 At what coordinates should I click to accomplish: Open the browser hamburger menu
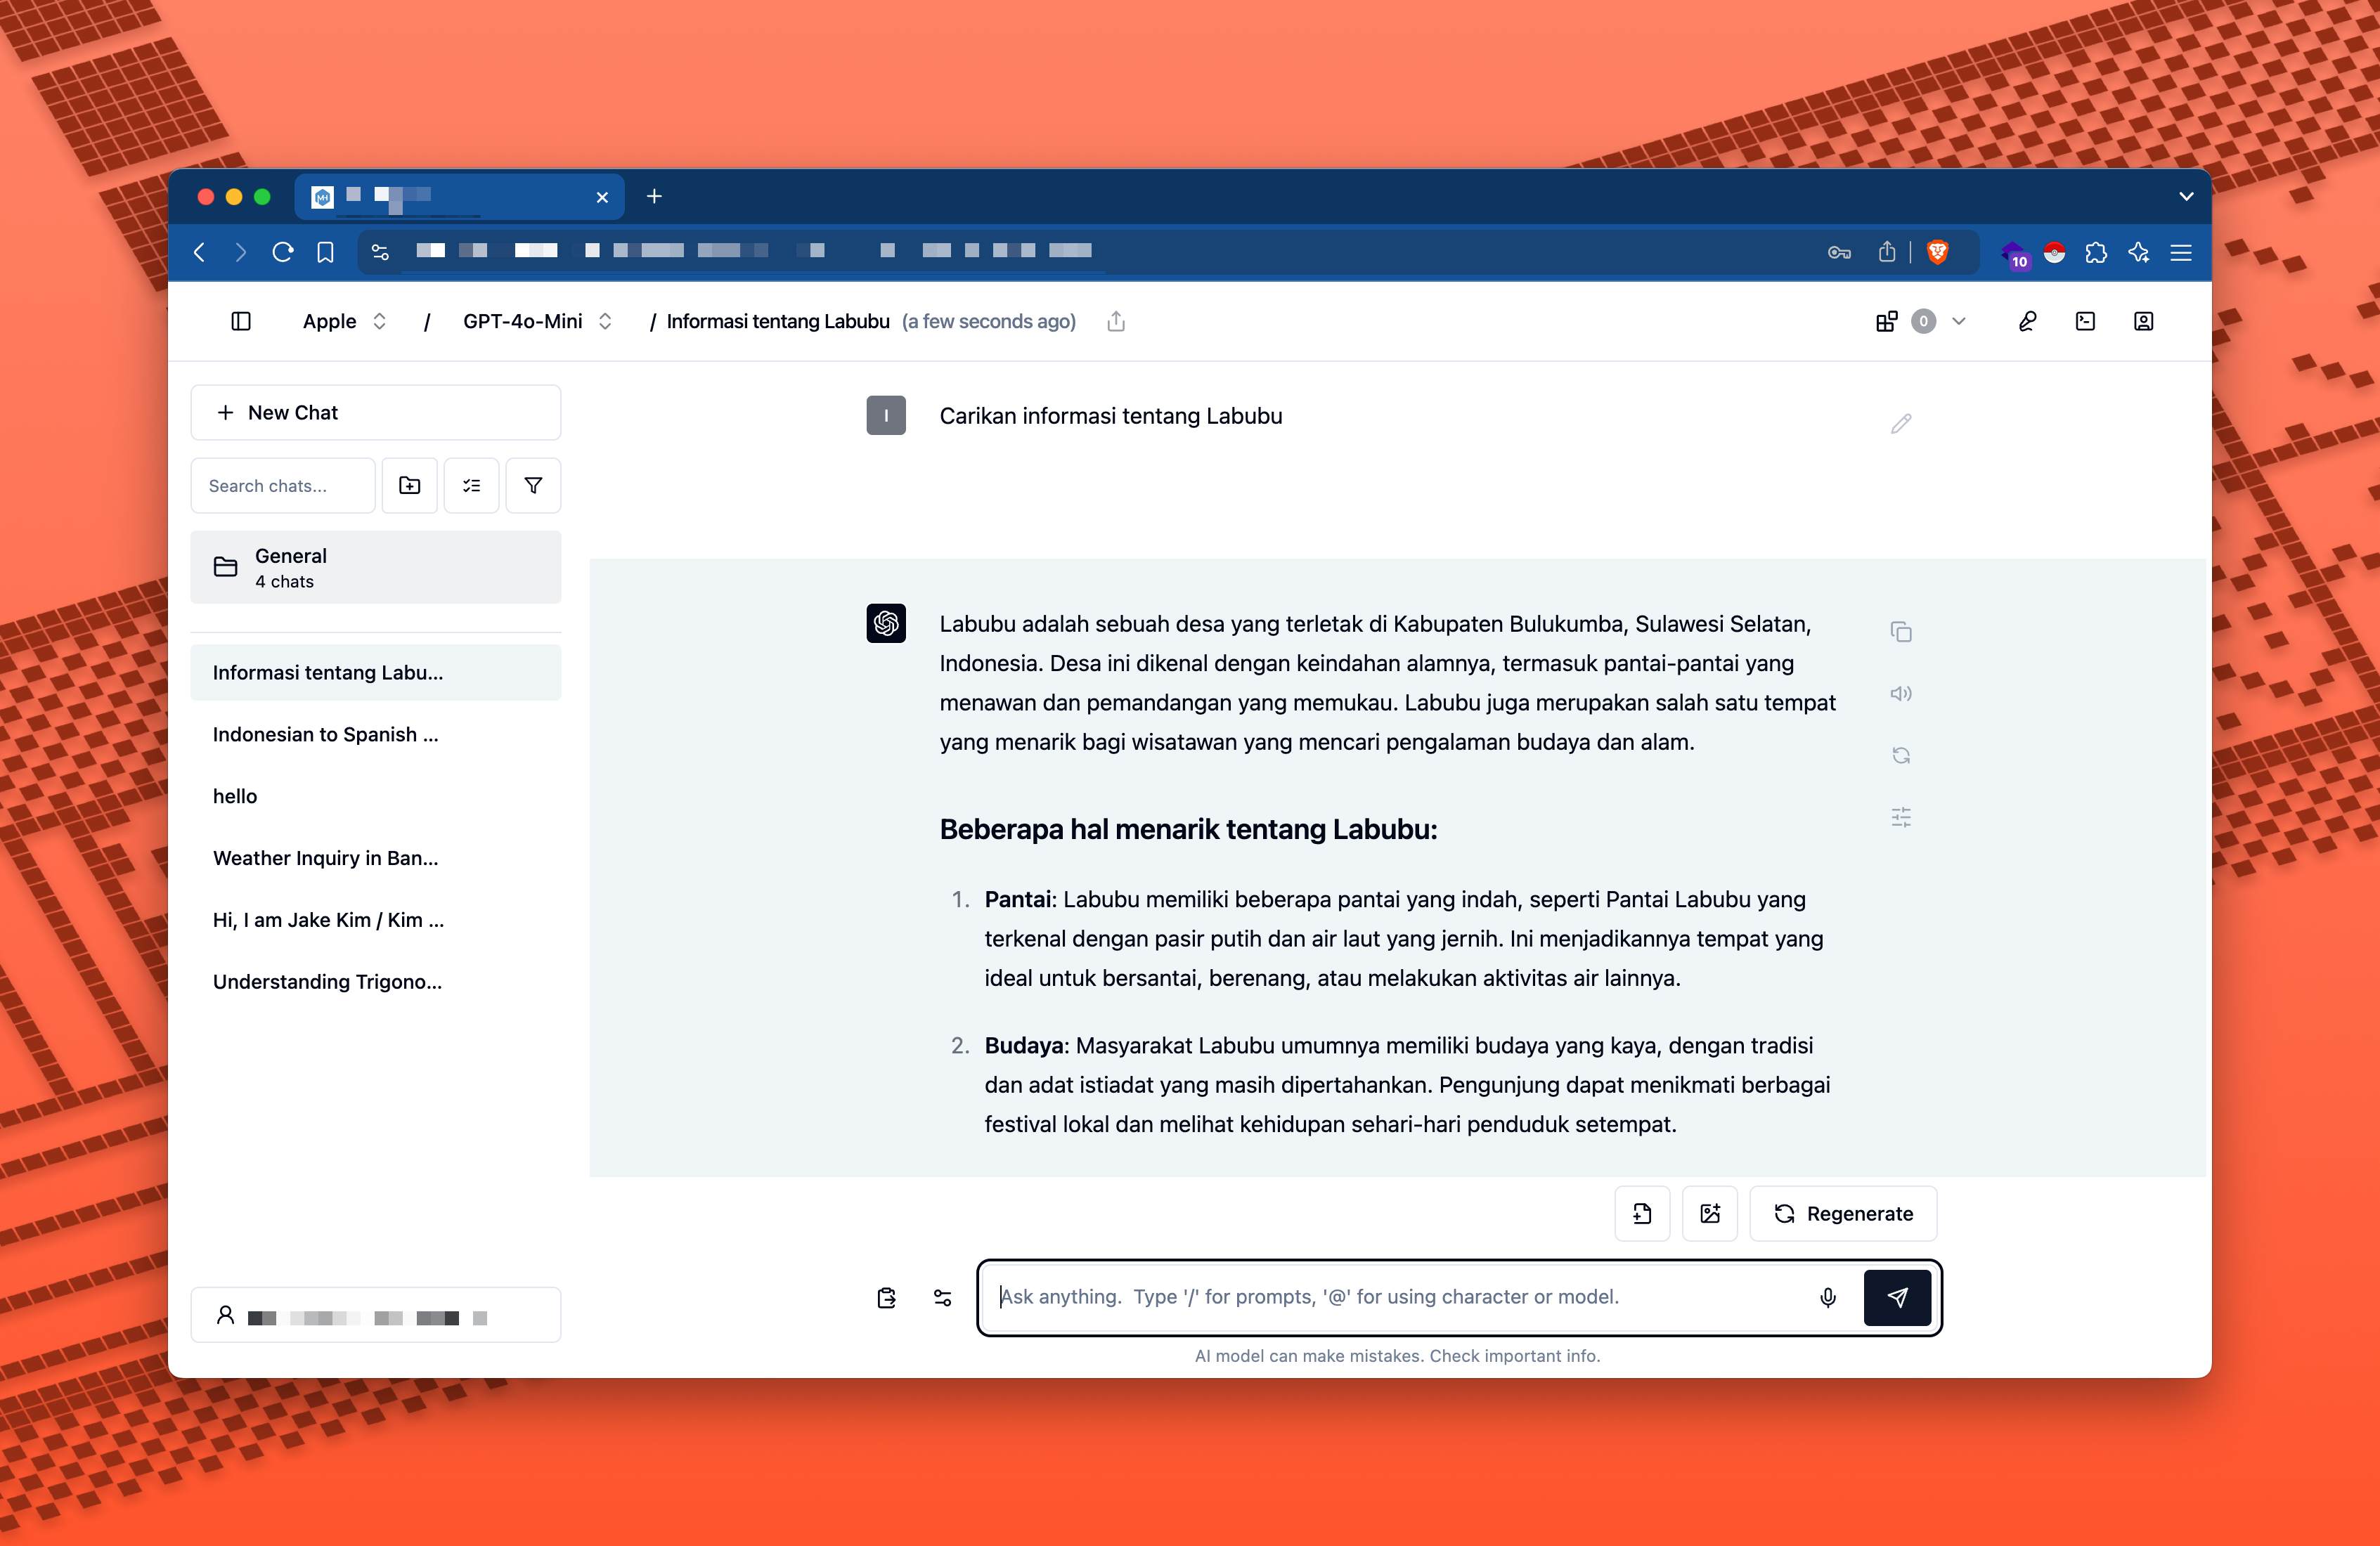click(2181, 252)
